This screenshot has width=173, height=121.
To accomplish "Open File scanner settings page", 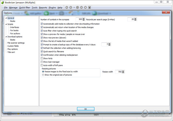I will point(16,43).
